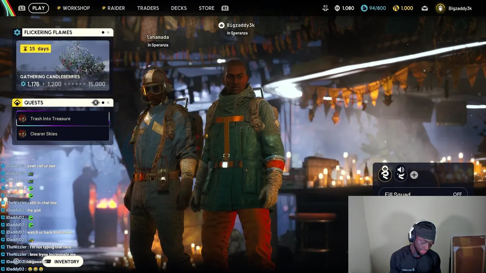
Task: Click chat message "yeah call ur bae"
Action: click(41, 166)
